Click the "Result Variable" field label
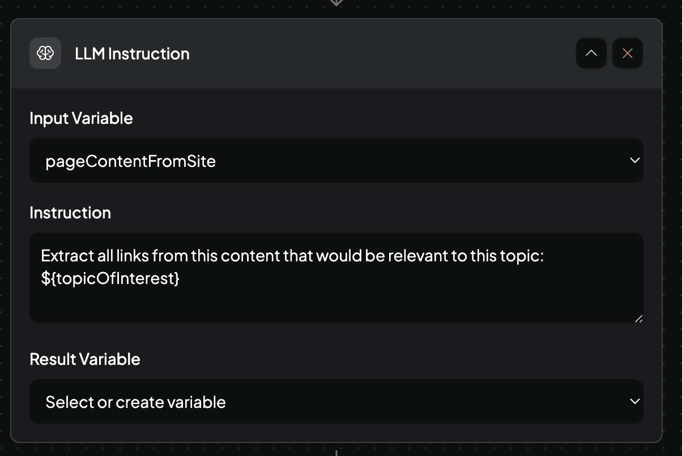The width and height of the screenshot is (682, 456). [x=85, y=359]
